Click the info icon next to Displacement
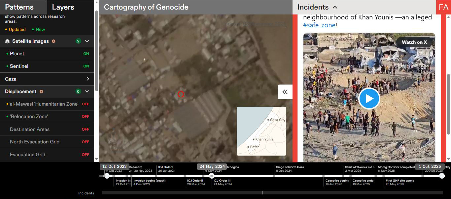This screenshot has width=451, height=199. pos(41,92)
